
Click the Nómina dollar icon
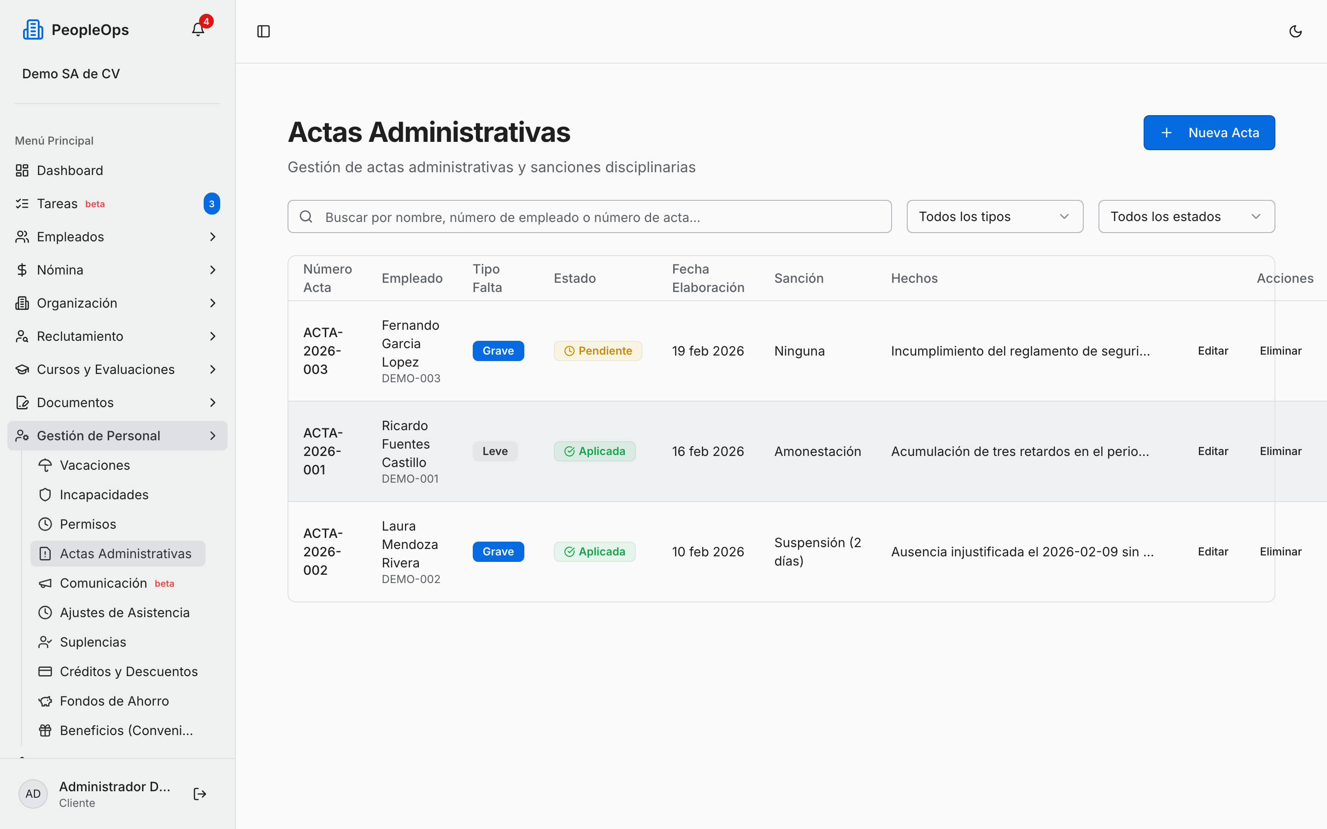[x=22, y=270]
